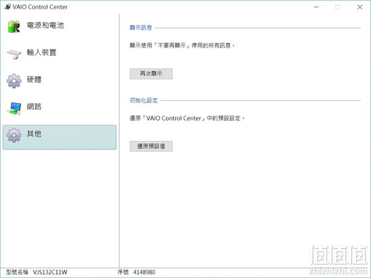Click the model name value VJS132C11W
This screenshot has width=371, height=278.
coord(50,272)
